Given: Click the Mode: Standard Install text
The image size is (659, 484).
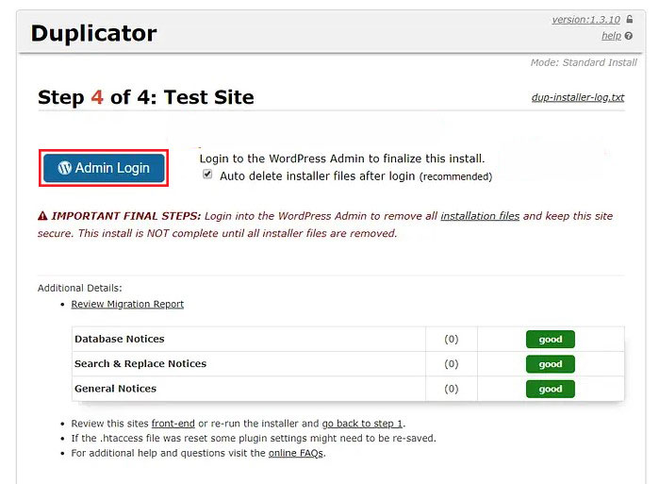Looking at the screenshot, I should coord(584,62).
